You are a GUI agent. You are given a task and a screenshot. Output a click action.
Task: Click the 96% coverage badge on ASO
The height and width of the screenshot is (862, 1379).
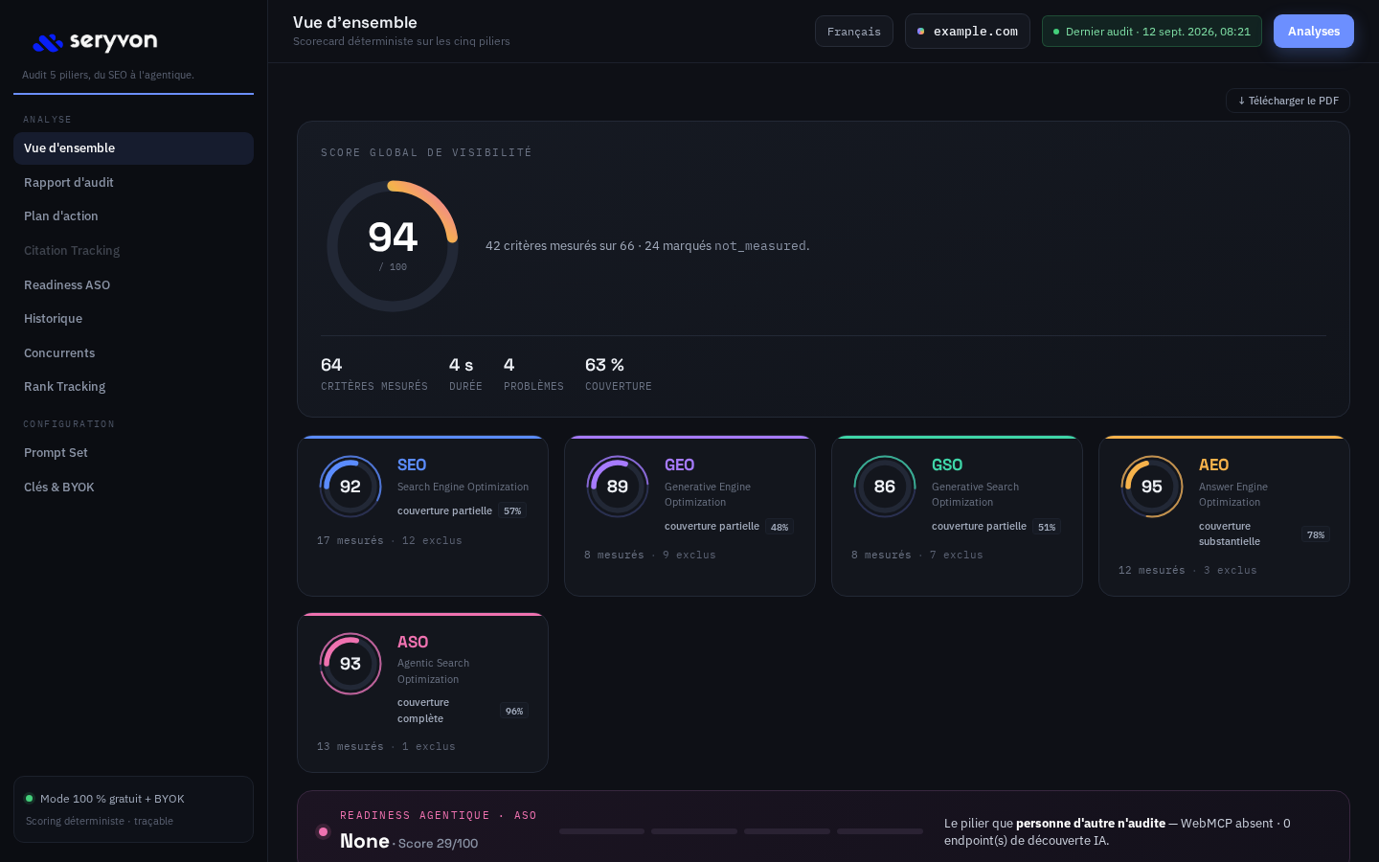(514, 711)
